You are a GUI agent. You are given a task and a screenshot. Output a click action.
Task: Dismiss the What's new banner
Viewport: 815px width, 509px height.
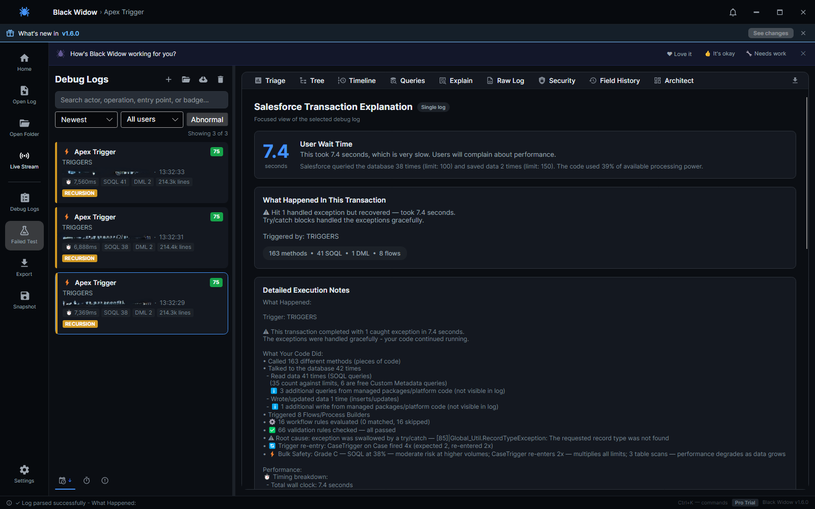point(803,33)
